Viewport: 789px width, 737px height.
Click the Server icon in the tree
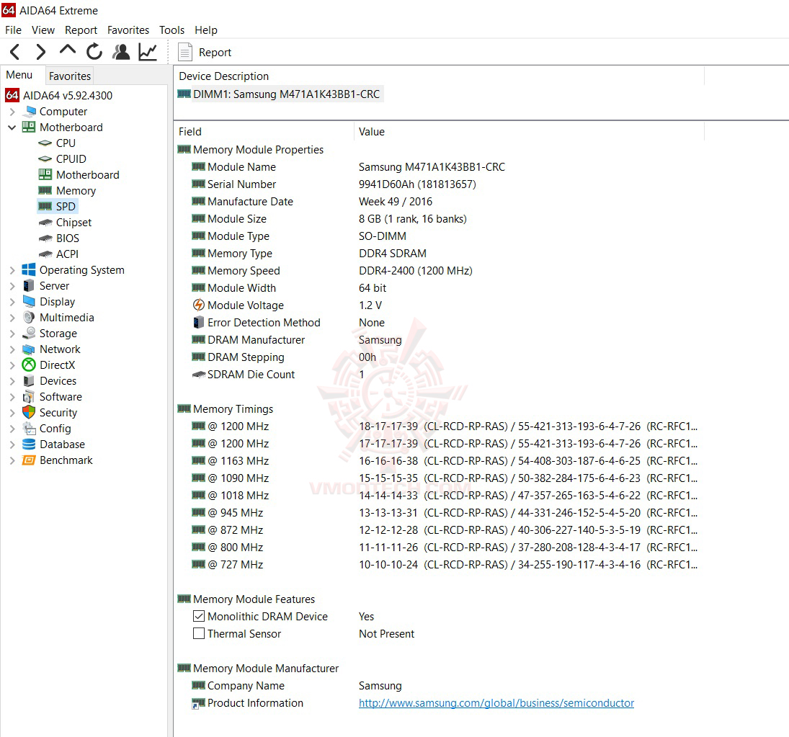pos(29,286)
